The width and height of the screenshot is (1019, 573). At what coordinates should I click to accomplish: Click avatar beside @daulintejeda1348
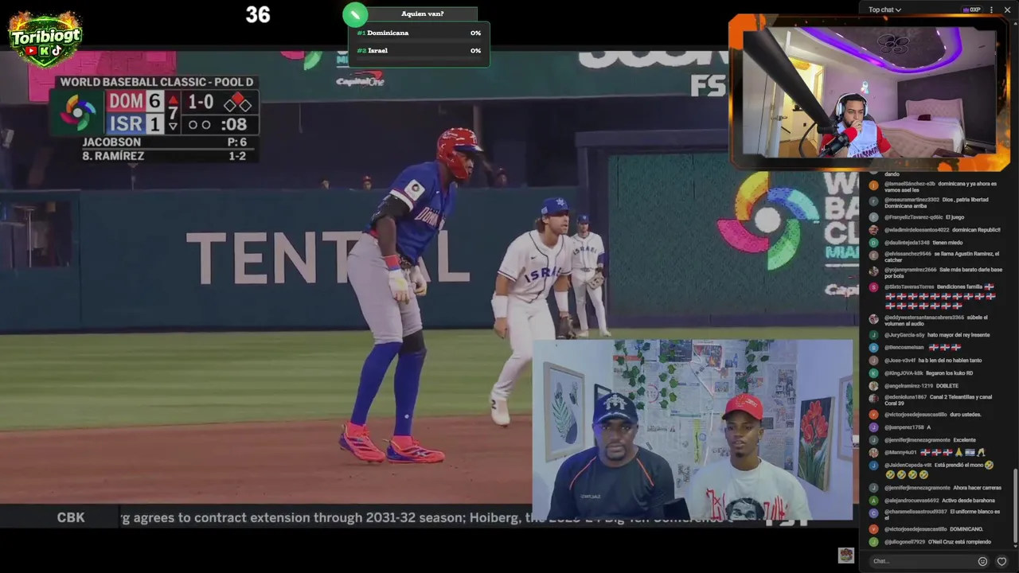tap(873, 243)
